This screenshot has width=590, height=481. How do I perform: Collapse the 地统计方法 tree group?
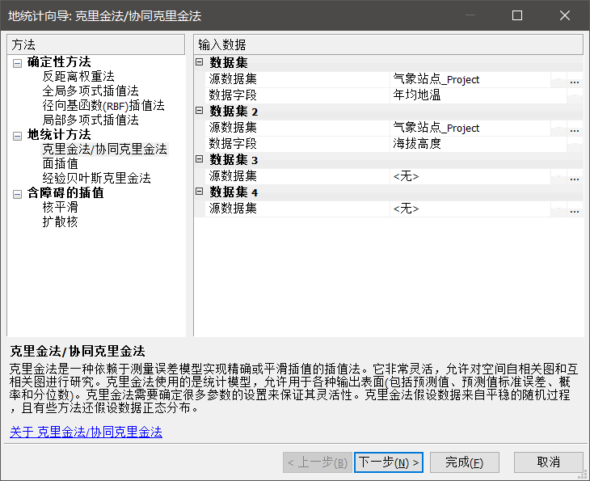pyautogui.click(x=17, y=136)
